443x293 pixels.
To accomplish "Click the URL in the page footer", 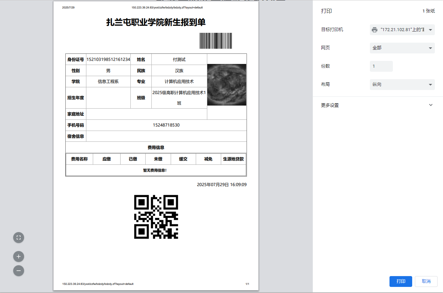I will pos(98,284).
